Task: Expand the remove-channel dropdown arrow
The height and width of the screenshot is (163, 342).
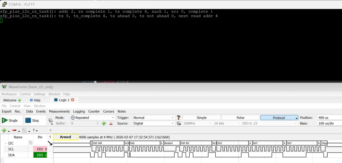Action: 19,131
